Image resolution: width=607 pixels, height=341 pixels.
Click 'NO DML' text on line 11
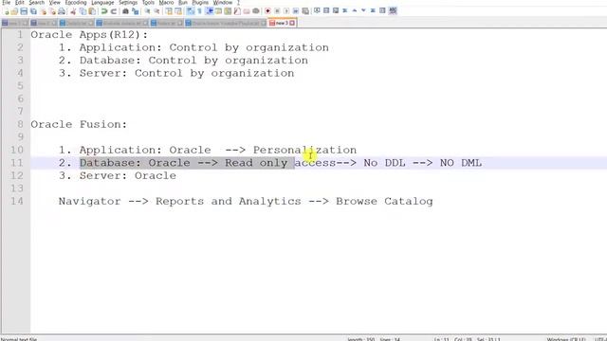pyautogui.click(x=461, y=163)
